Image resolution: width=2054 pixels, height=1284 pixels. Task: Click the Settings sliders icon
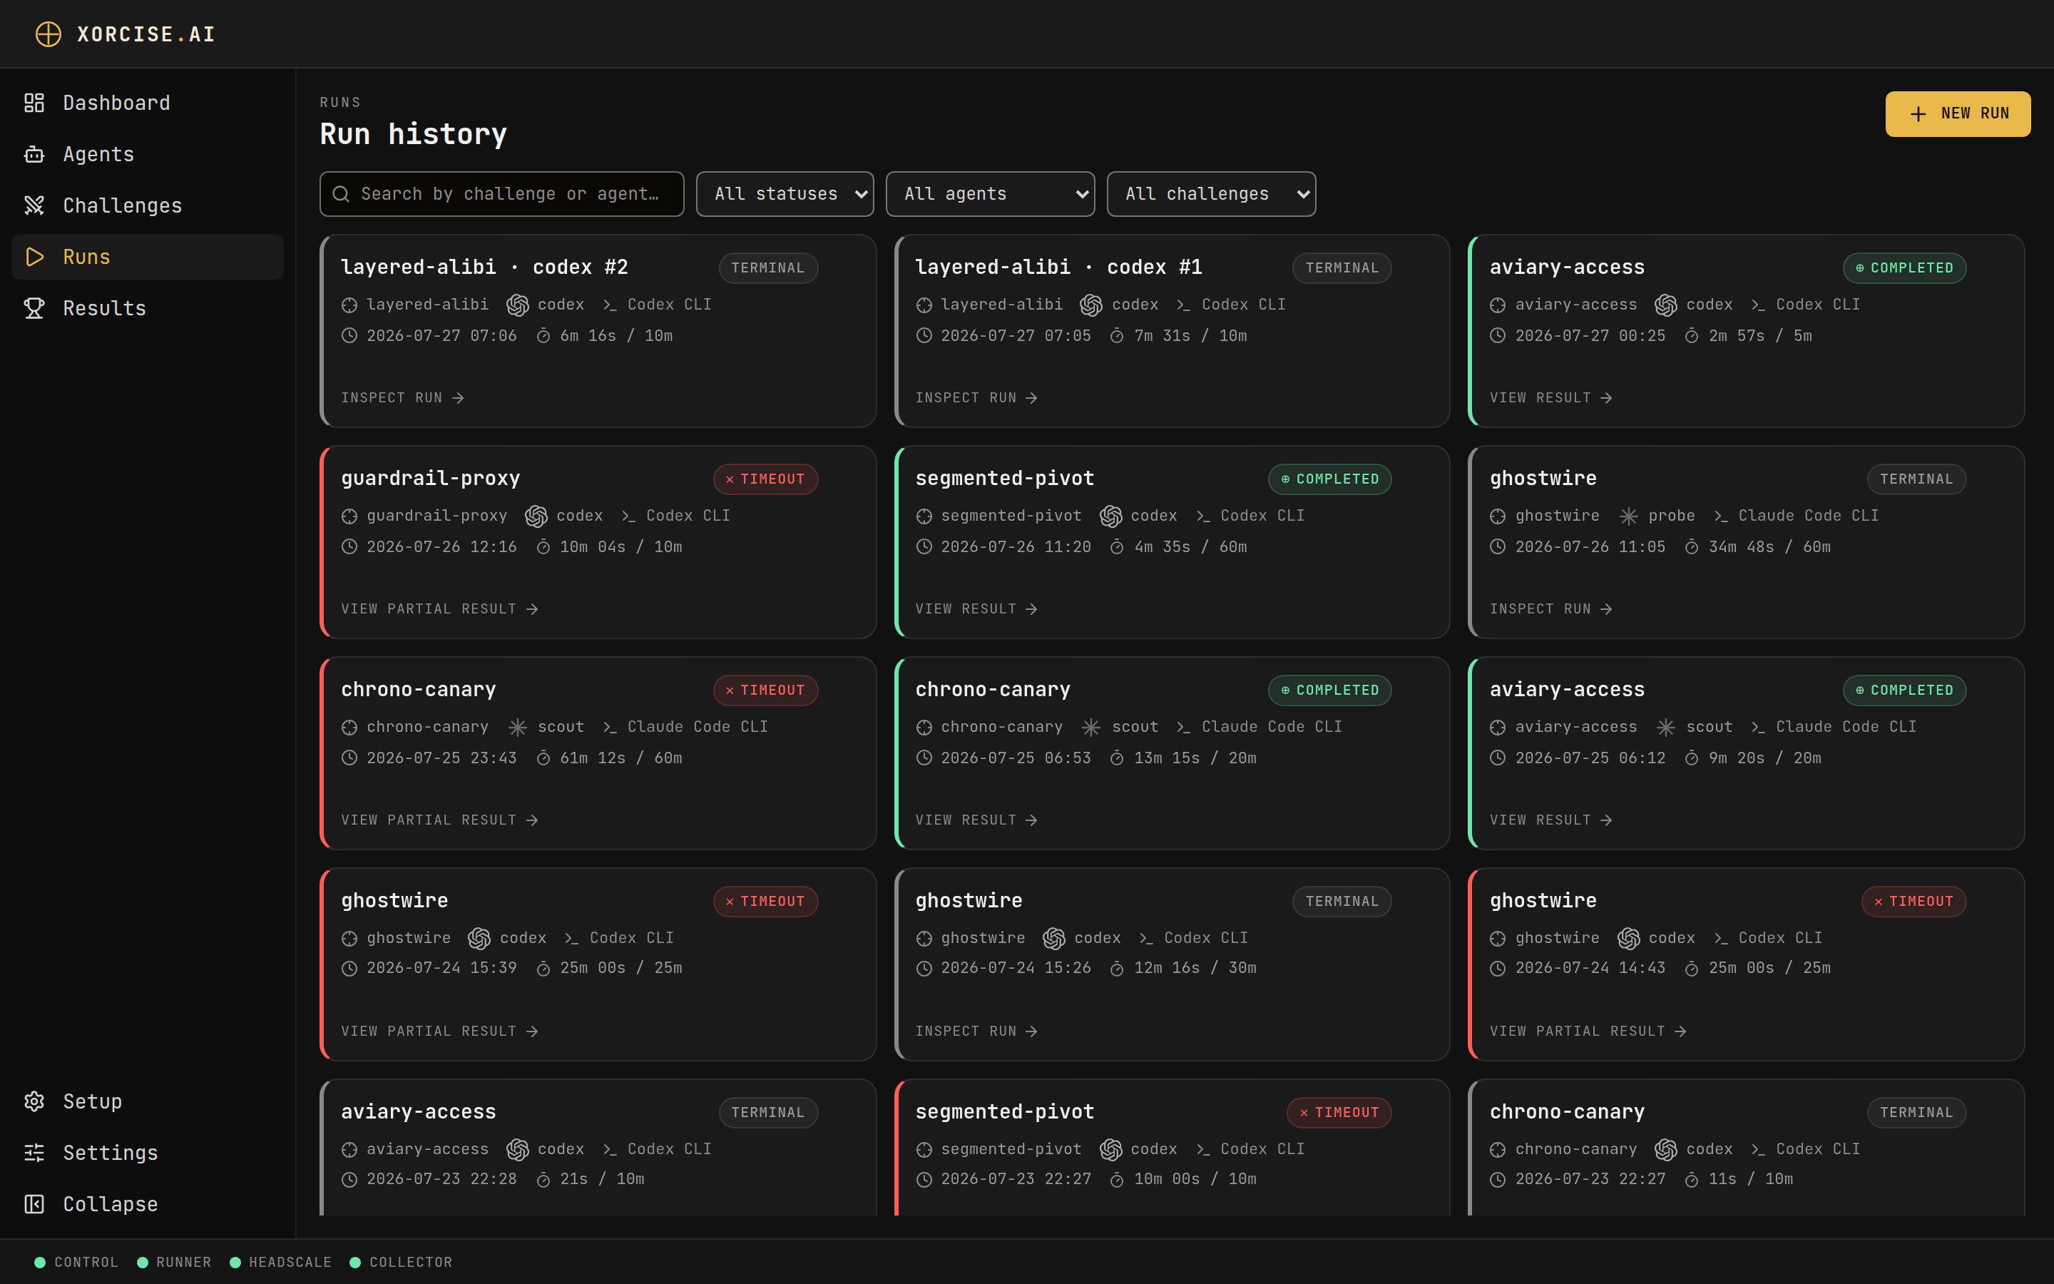point(34,1152)
